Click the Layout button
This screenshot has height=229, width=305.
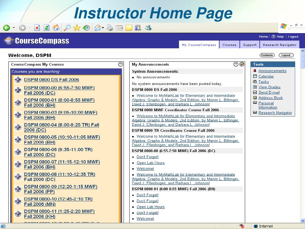[x=286, y=55]
